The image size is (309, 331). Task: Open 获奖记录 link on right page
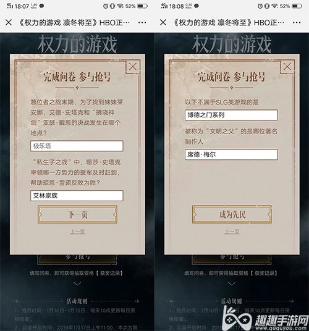(x=264, y=273)
